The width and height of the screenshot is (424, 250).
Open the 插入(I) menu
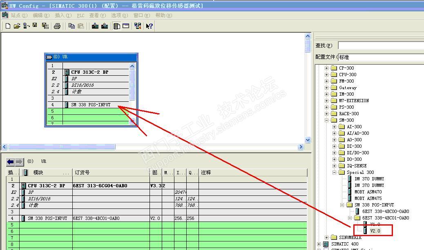pyautogui.click(x=63, y=15)
